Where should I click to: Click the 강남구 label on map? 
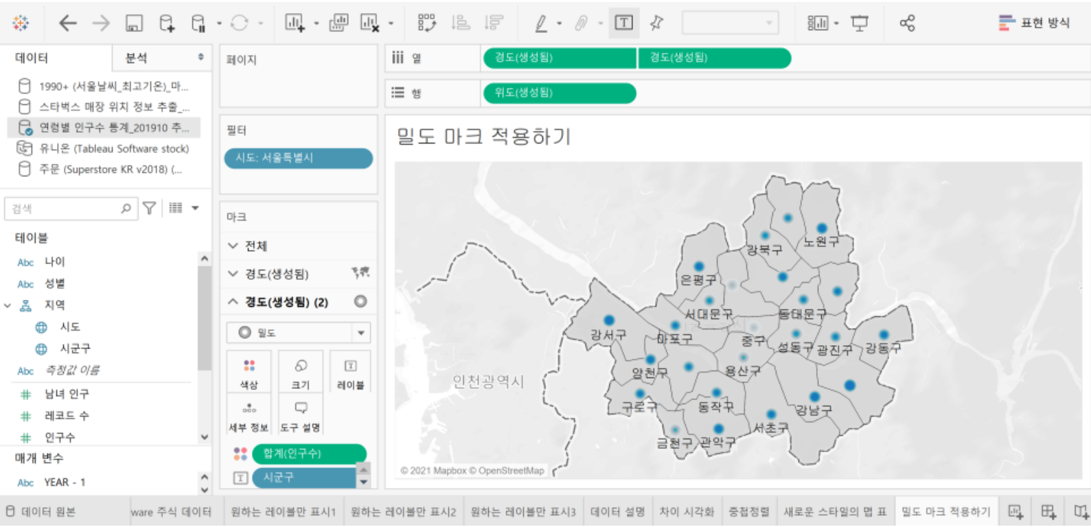814,410
